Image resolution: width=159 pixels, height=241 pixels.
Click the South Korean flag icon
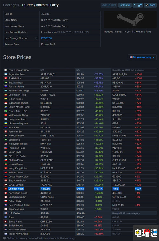[6, 70]
